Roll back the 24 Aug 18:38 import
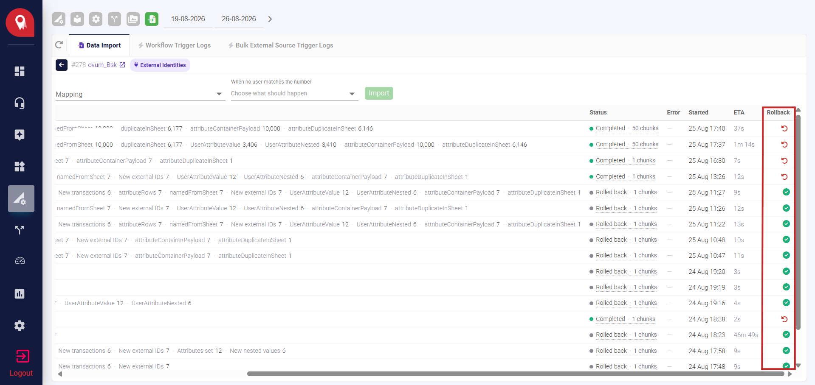 tap(784, 319)
